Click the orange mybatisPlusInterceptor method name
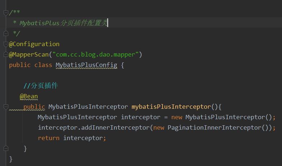282x166 pixels. pos(171,107)
